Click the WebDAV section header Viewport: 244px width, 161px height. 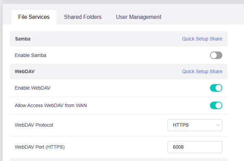(25, 71)
